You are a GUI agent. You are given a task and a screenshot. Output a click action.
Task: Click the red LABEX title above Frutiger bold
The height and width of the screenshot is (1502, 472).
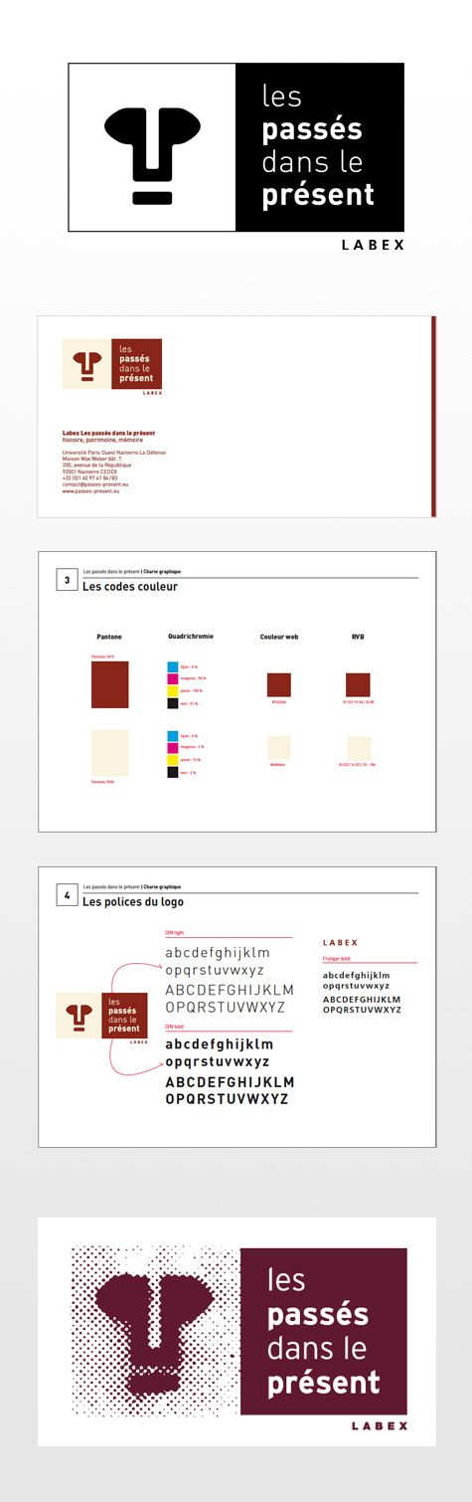341,942
